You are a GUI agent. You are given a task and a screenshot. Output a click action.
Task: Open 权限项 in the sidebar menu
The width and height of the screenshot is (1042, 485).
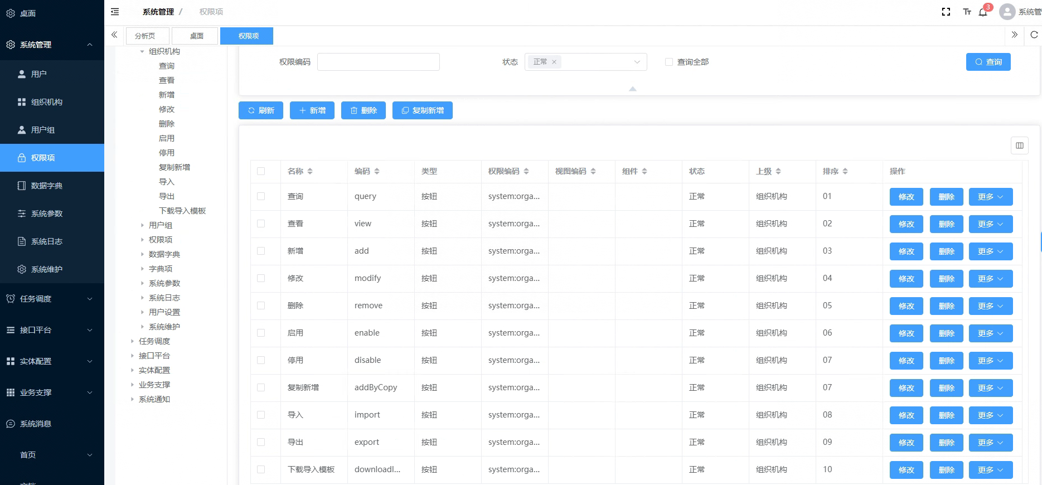pos(52,158)
